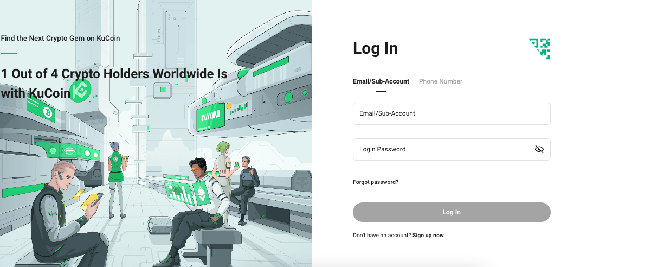Click the green accent line under the tagline
Viewport: 651px width, 267px height.
coord(9,53)
